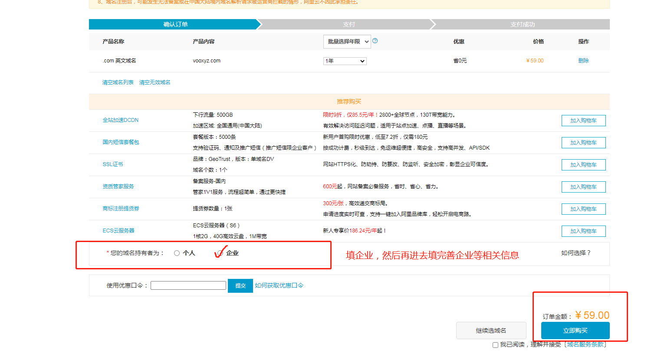The height and width of the screenshot is (360, 671).
Task: Click inside the 优惠口令 input field
Action: (188, 285)
